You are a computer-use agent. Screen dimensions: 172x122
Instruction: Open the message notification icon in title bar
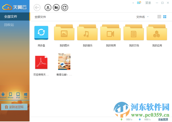[139, 3]
